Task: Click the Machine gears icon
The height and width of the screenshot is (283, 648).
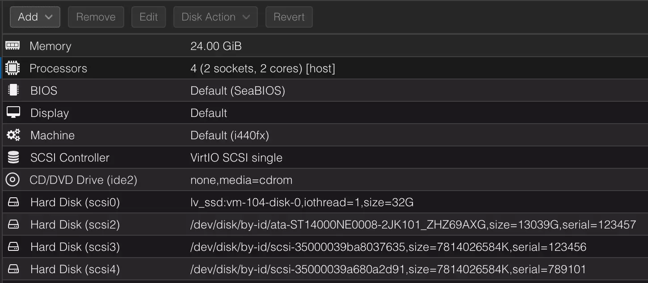Action: tap(13, 135)
